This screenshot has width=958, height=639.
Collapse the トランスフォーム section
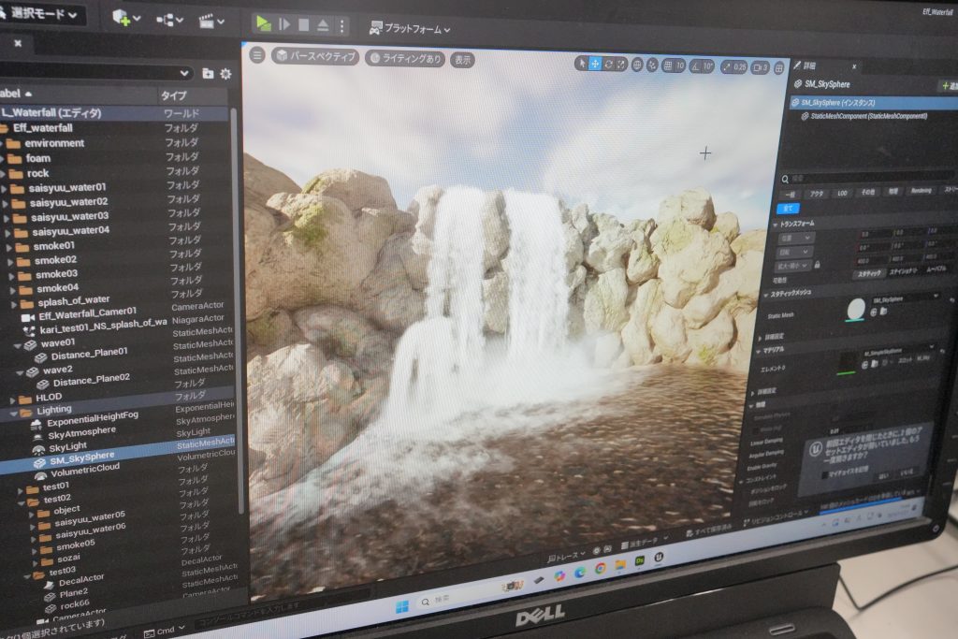(775, 224)
